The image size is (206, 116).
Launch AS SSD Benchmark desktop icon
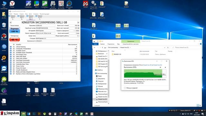[x=53, y=5]
